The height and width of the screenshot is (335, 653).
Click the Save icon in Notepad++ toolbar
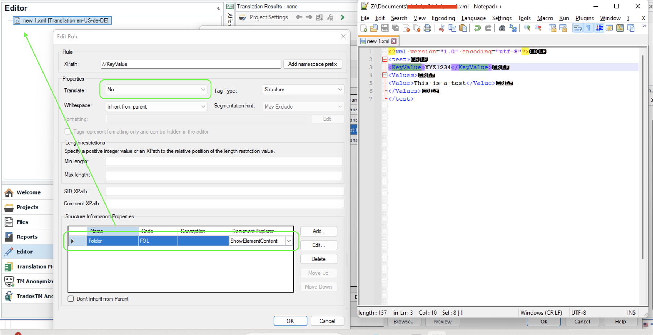tap(385, 28)
